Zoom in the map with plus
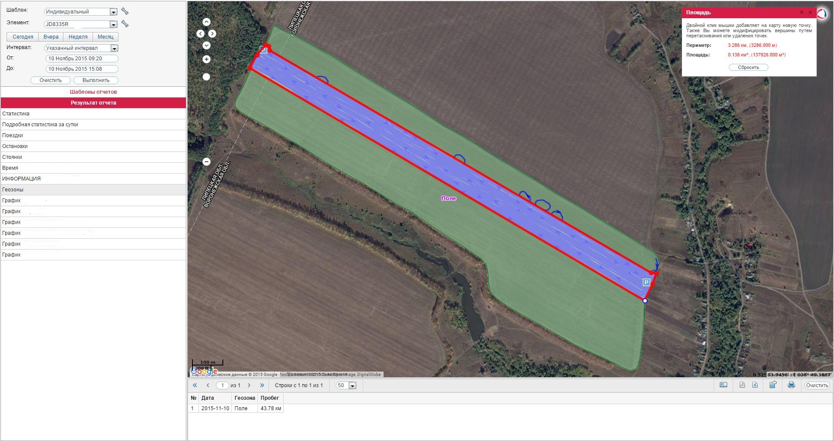Viewport: 834px width, 441px height. pyautogui.click(x=206, y=59)
